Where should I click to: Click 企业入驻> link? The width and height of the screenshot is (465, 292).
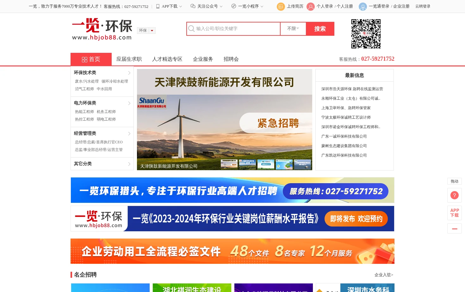click(x=384, y=275)
